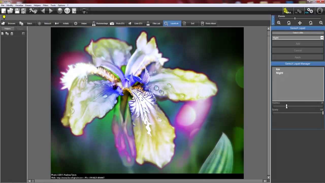Click the vertical scrollbar down arrow

[269, 177]
